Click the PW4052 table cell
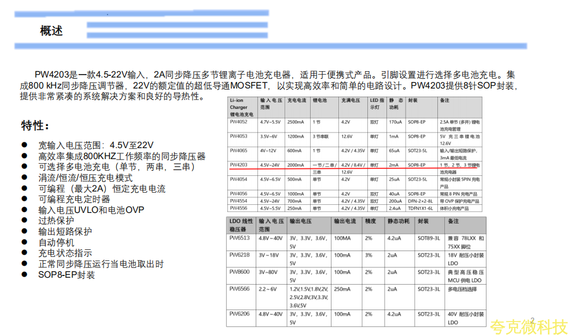 point(239,122)
